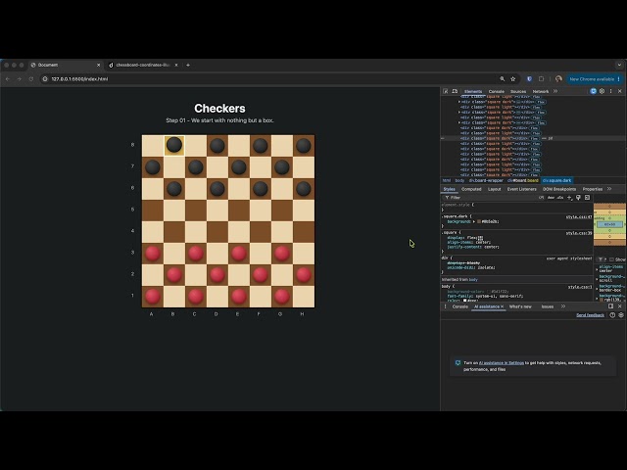The image size is (627, 470).
Task: Open the Layout tab
Action: [494, 189]
